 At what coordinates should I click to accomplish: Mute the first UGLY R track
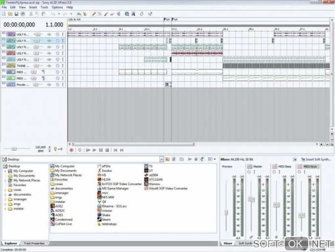(x=57, y=34)
